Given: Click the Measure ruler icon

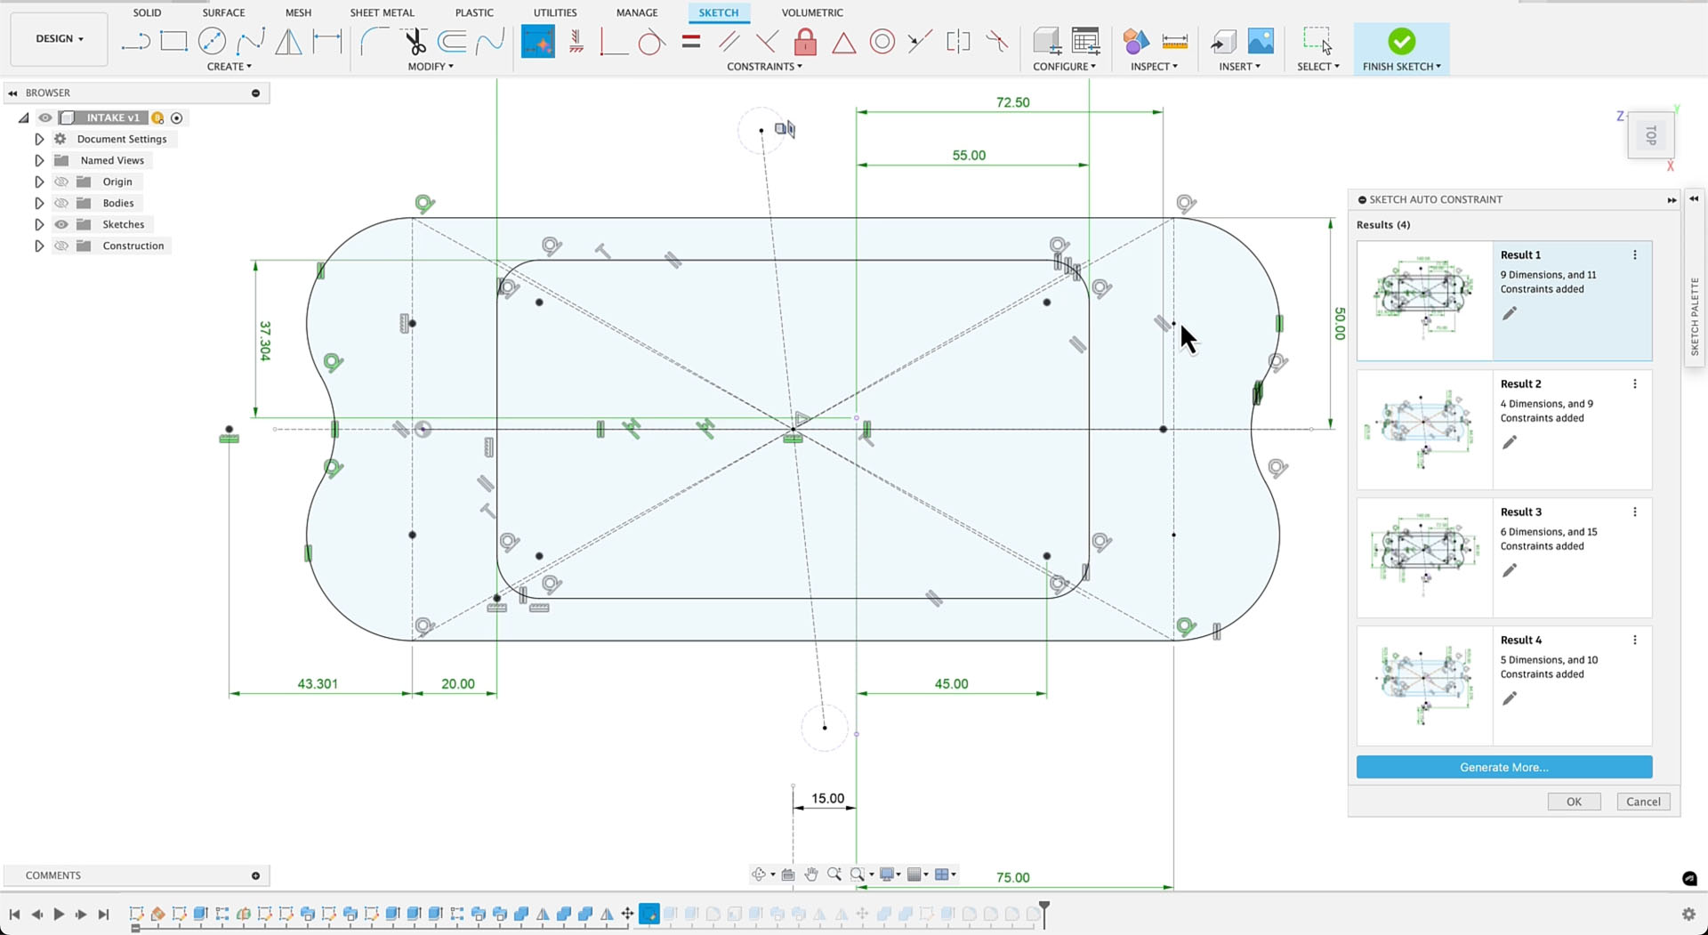Looking at the screenshot, I should coord(1174,41).
